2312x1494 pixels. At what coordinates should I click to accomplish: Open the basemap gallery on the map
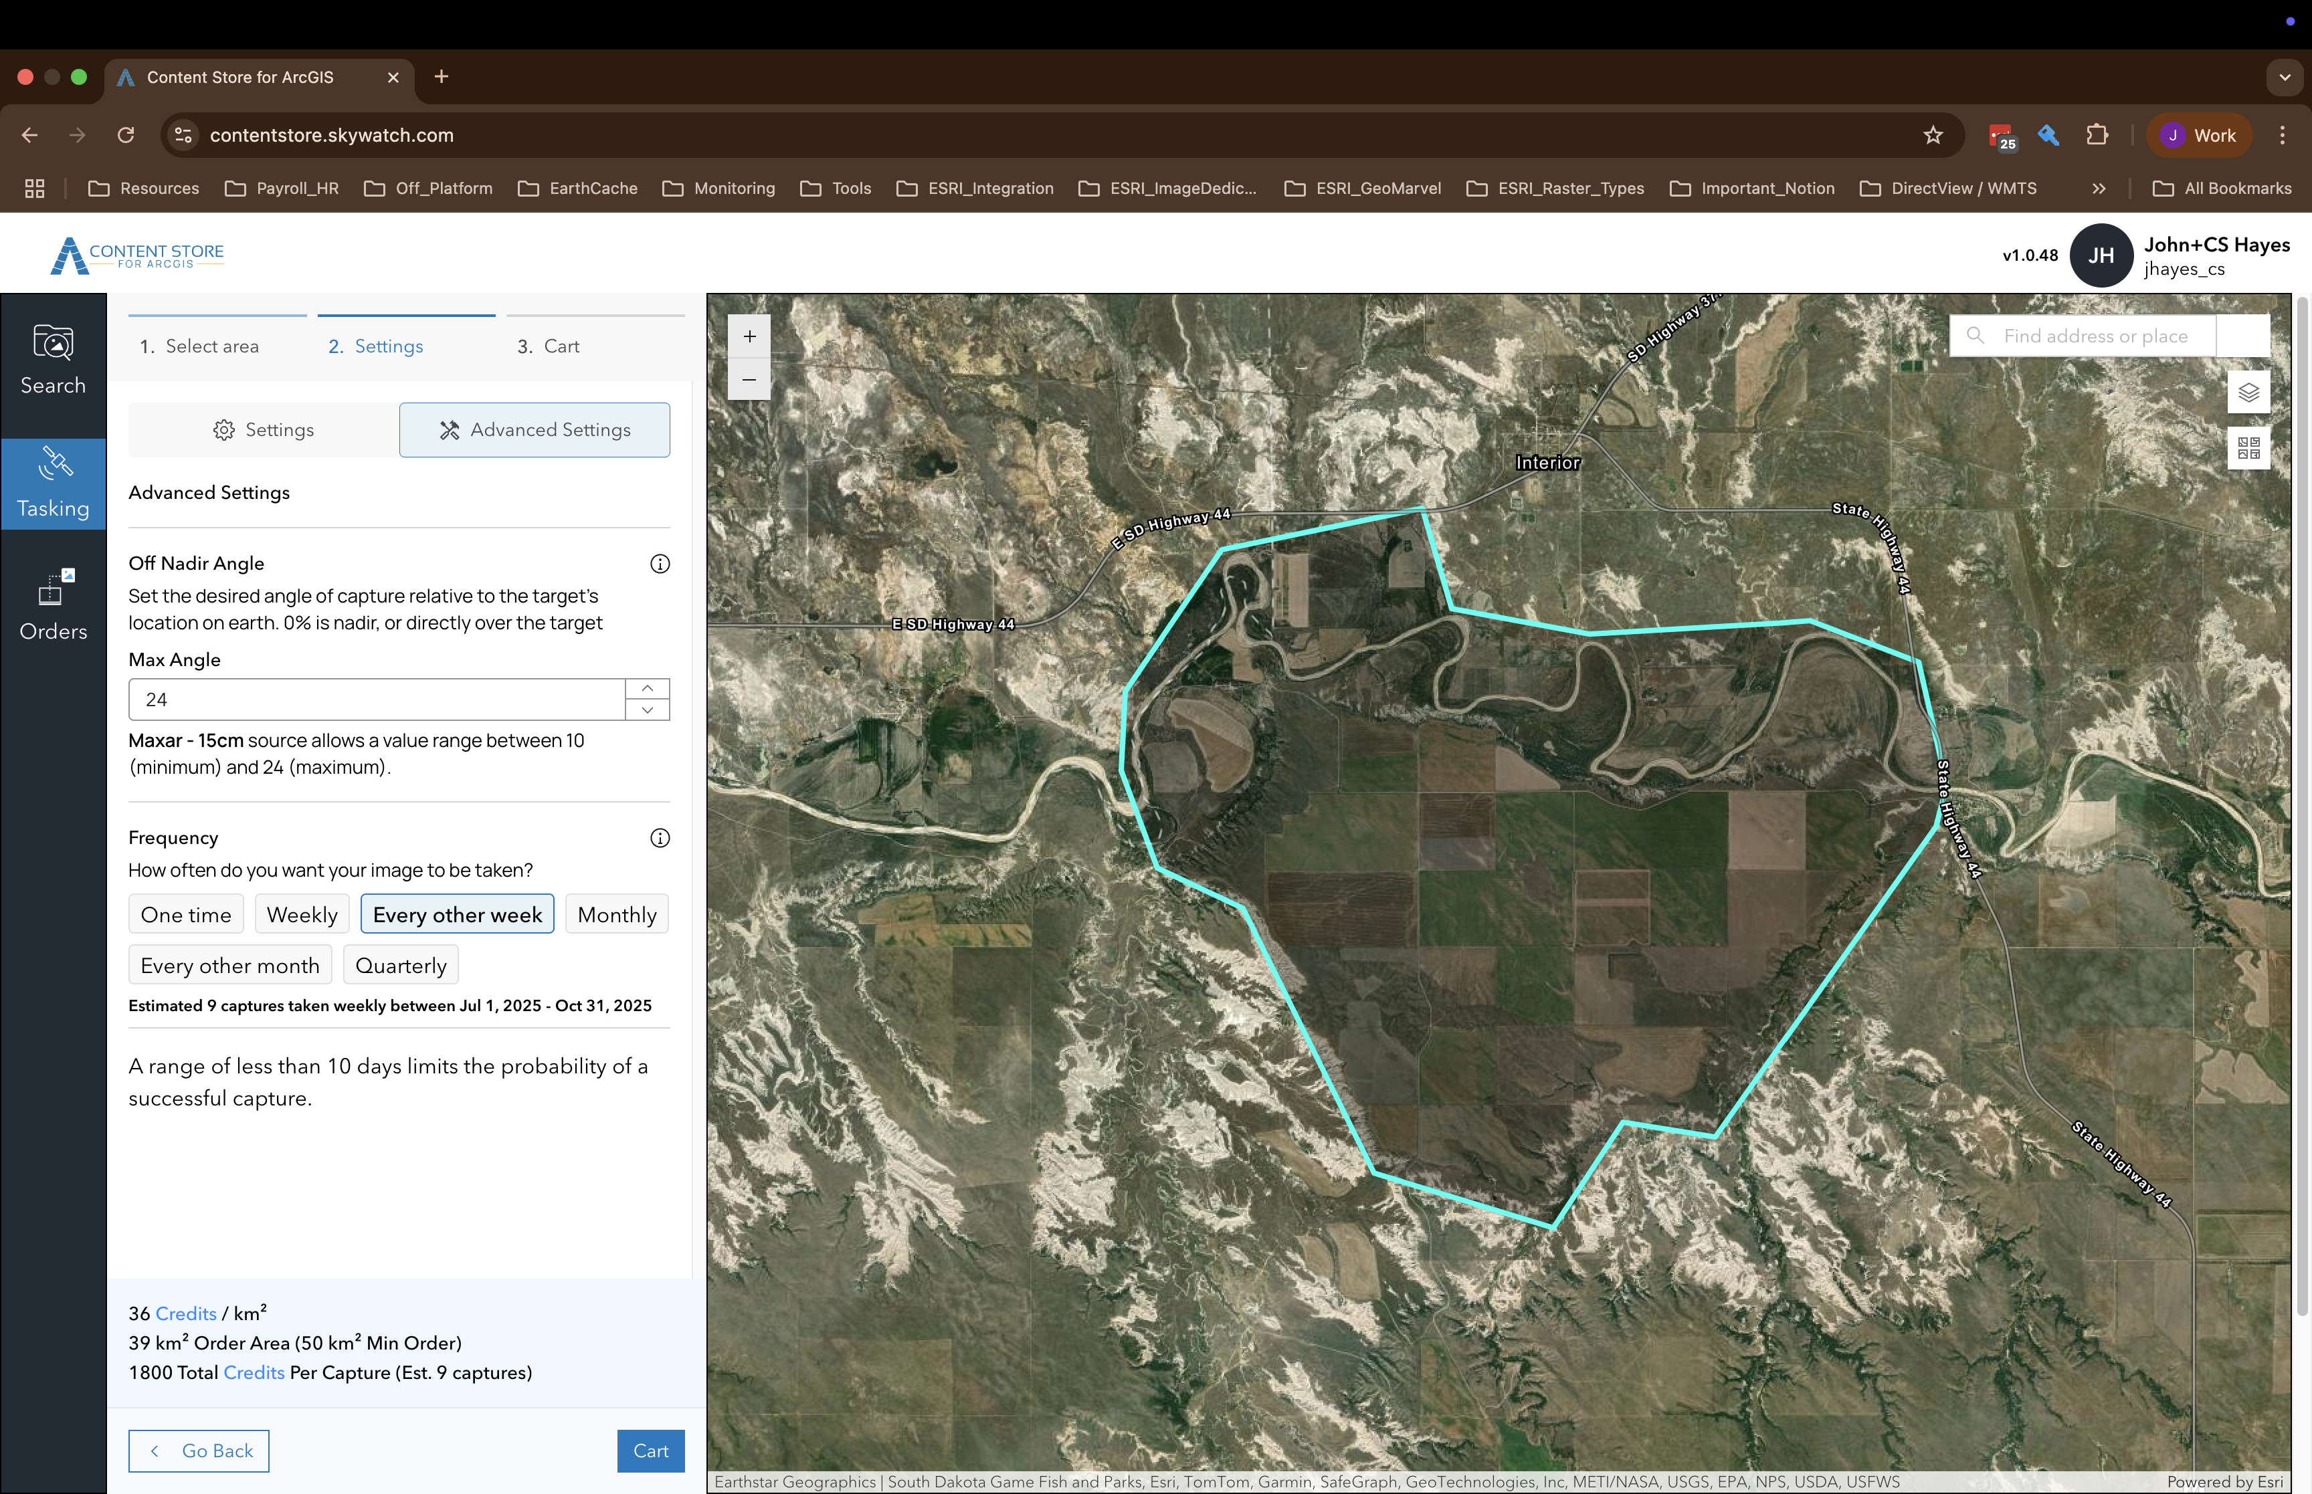tap(2248, 447)
